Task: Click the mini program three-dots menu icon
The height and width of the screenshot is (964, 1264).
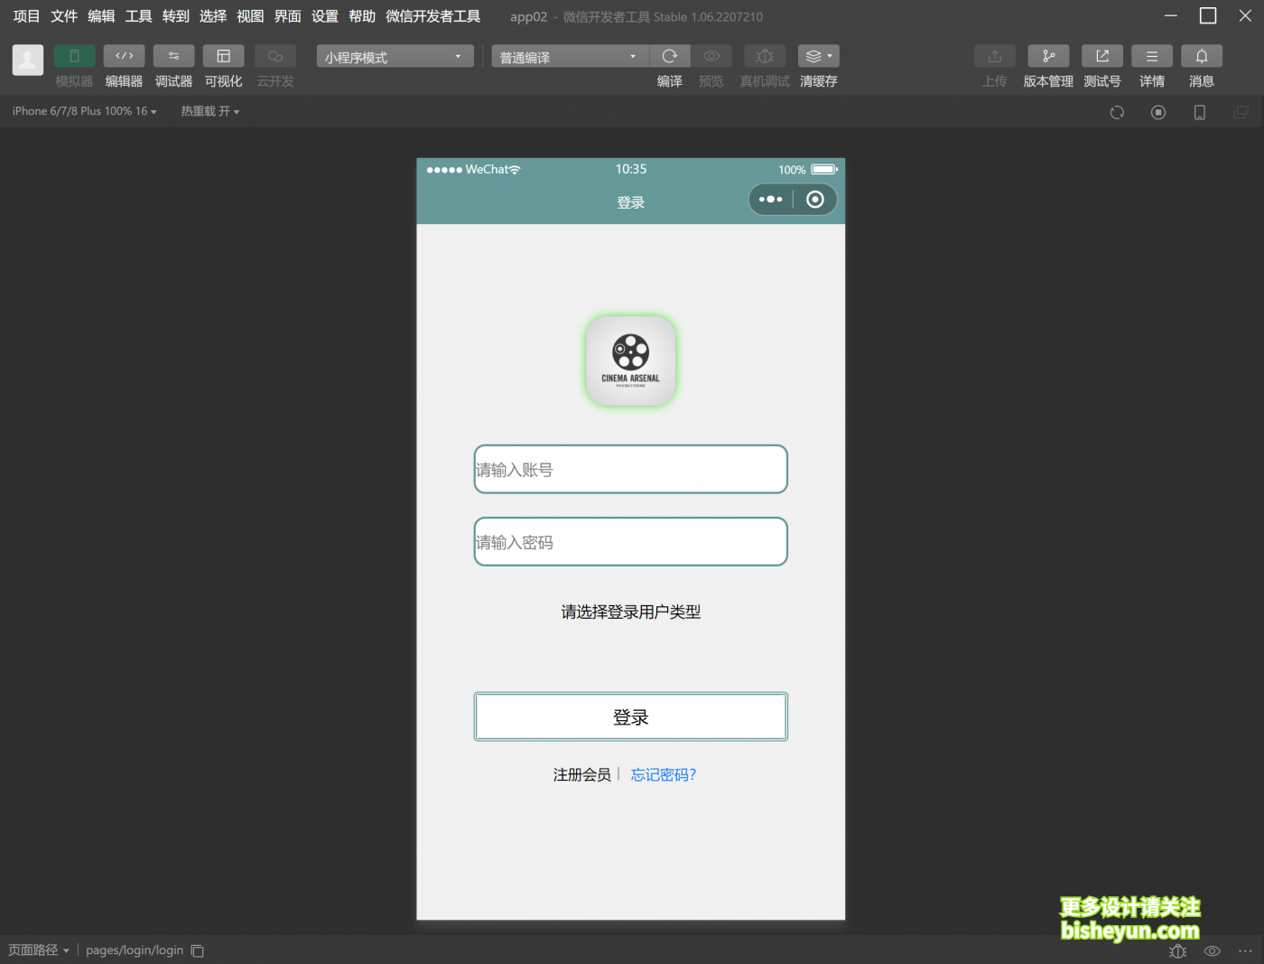Action: point(771,200)
